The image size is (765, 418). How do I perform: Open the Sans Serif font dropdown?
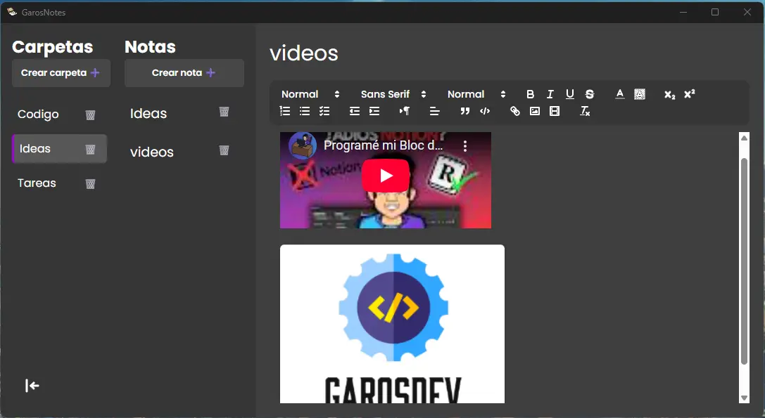pyautogui.click(x=393, y=94)
